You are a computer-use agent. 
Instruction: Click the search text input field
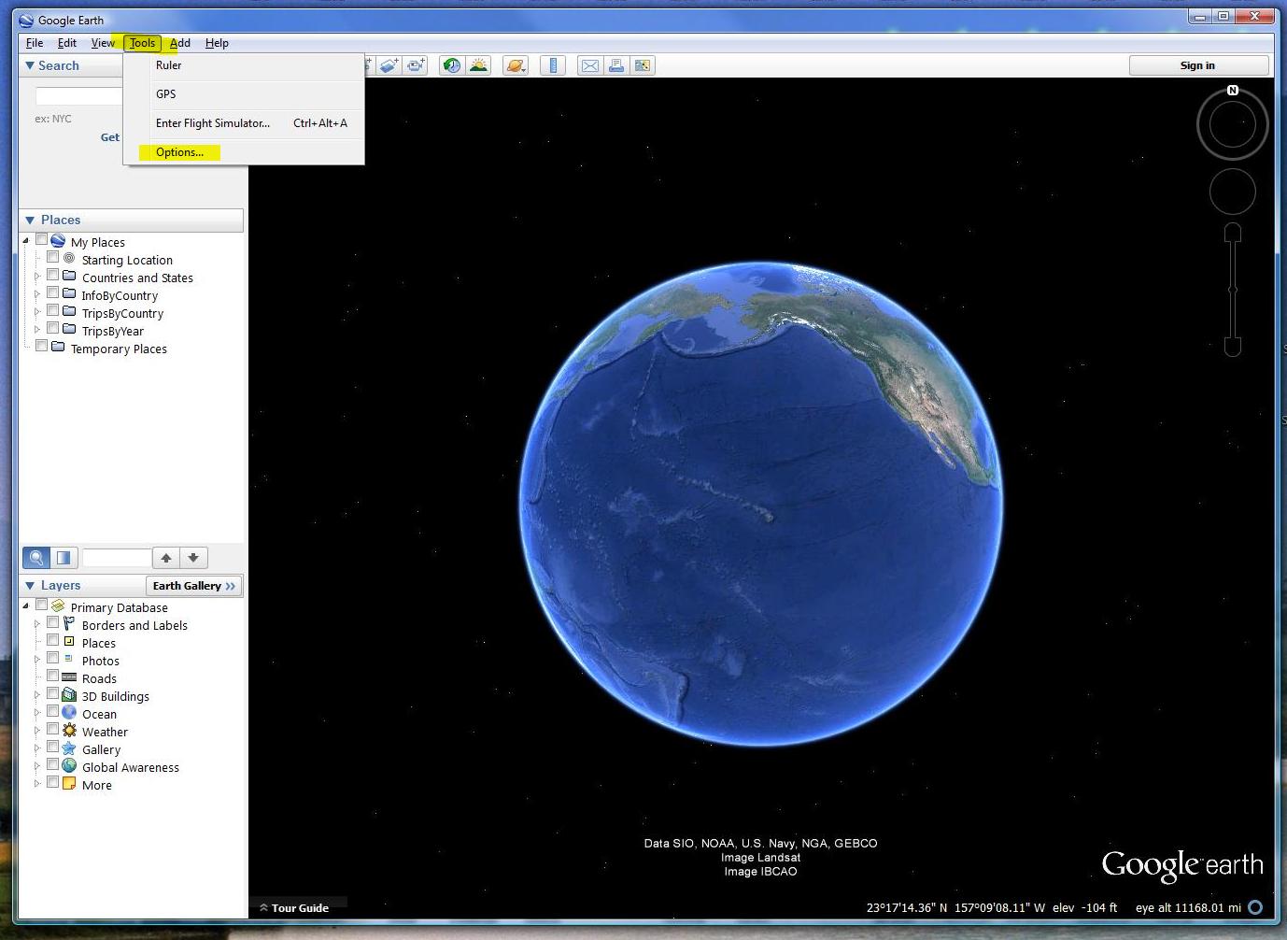79,96
